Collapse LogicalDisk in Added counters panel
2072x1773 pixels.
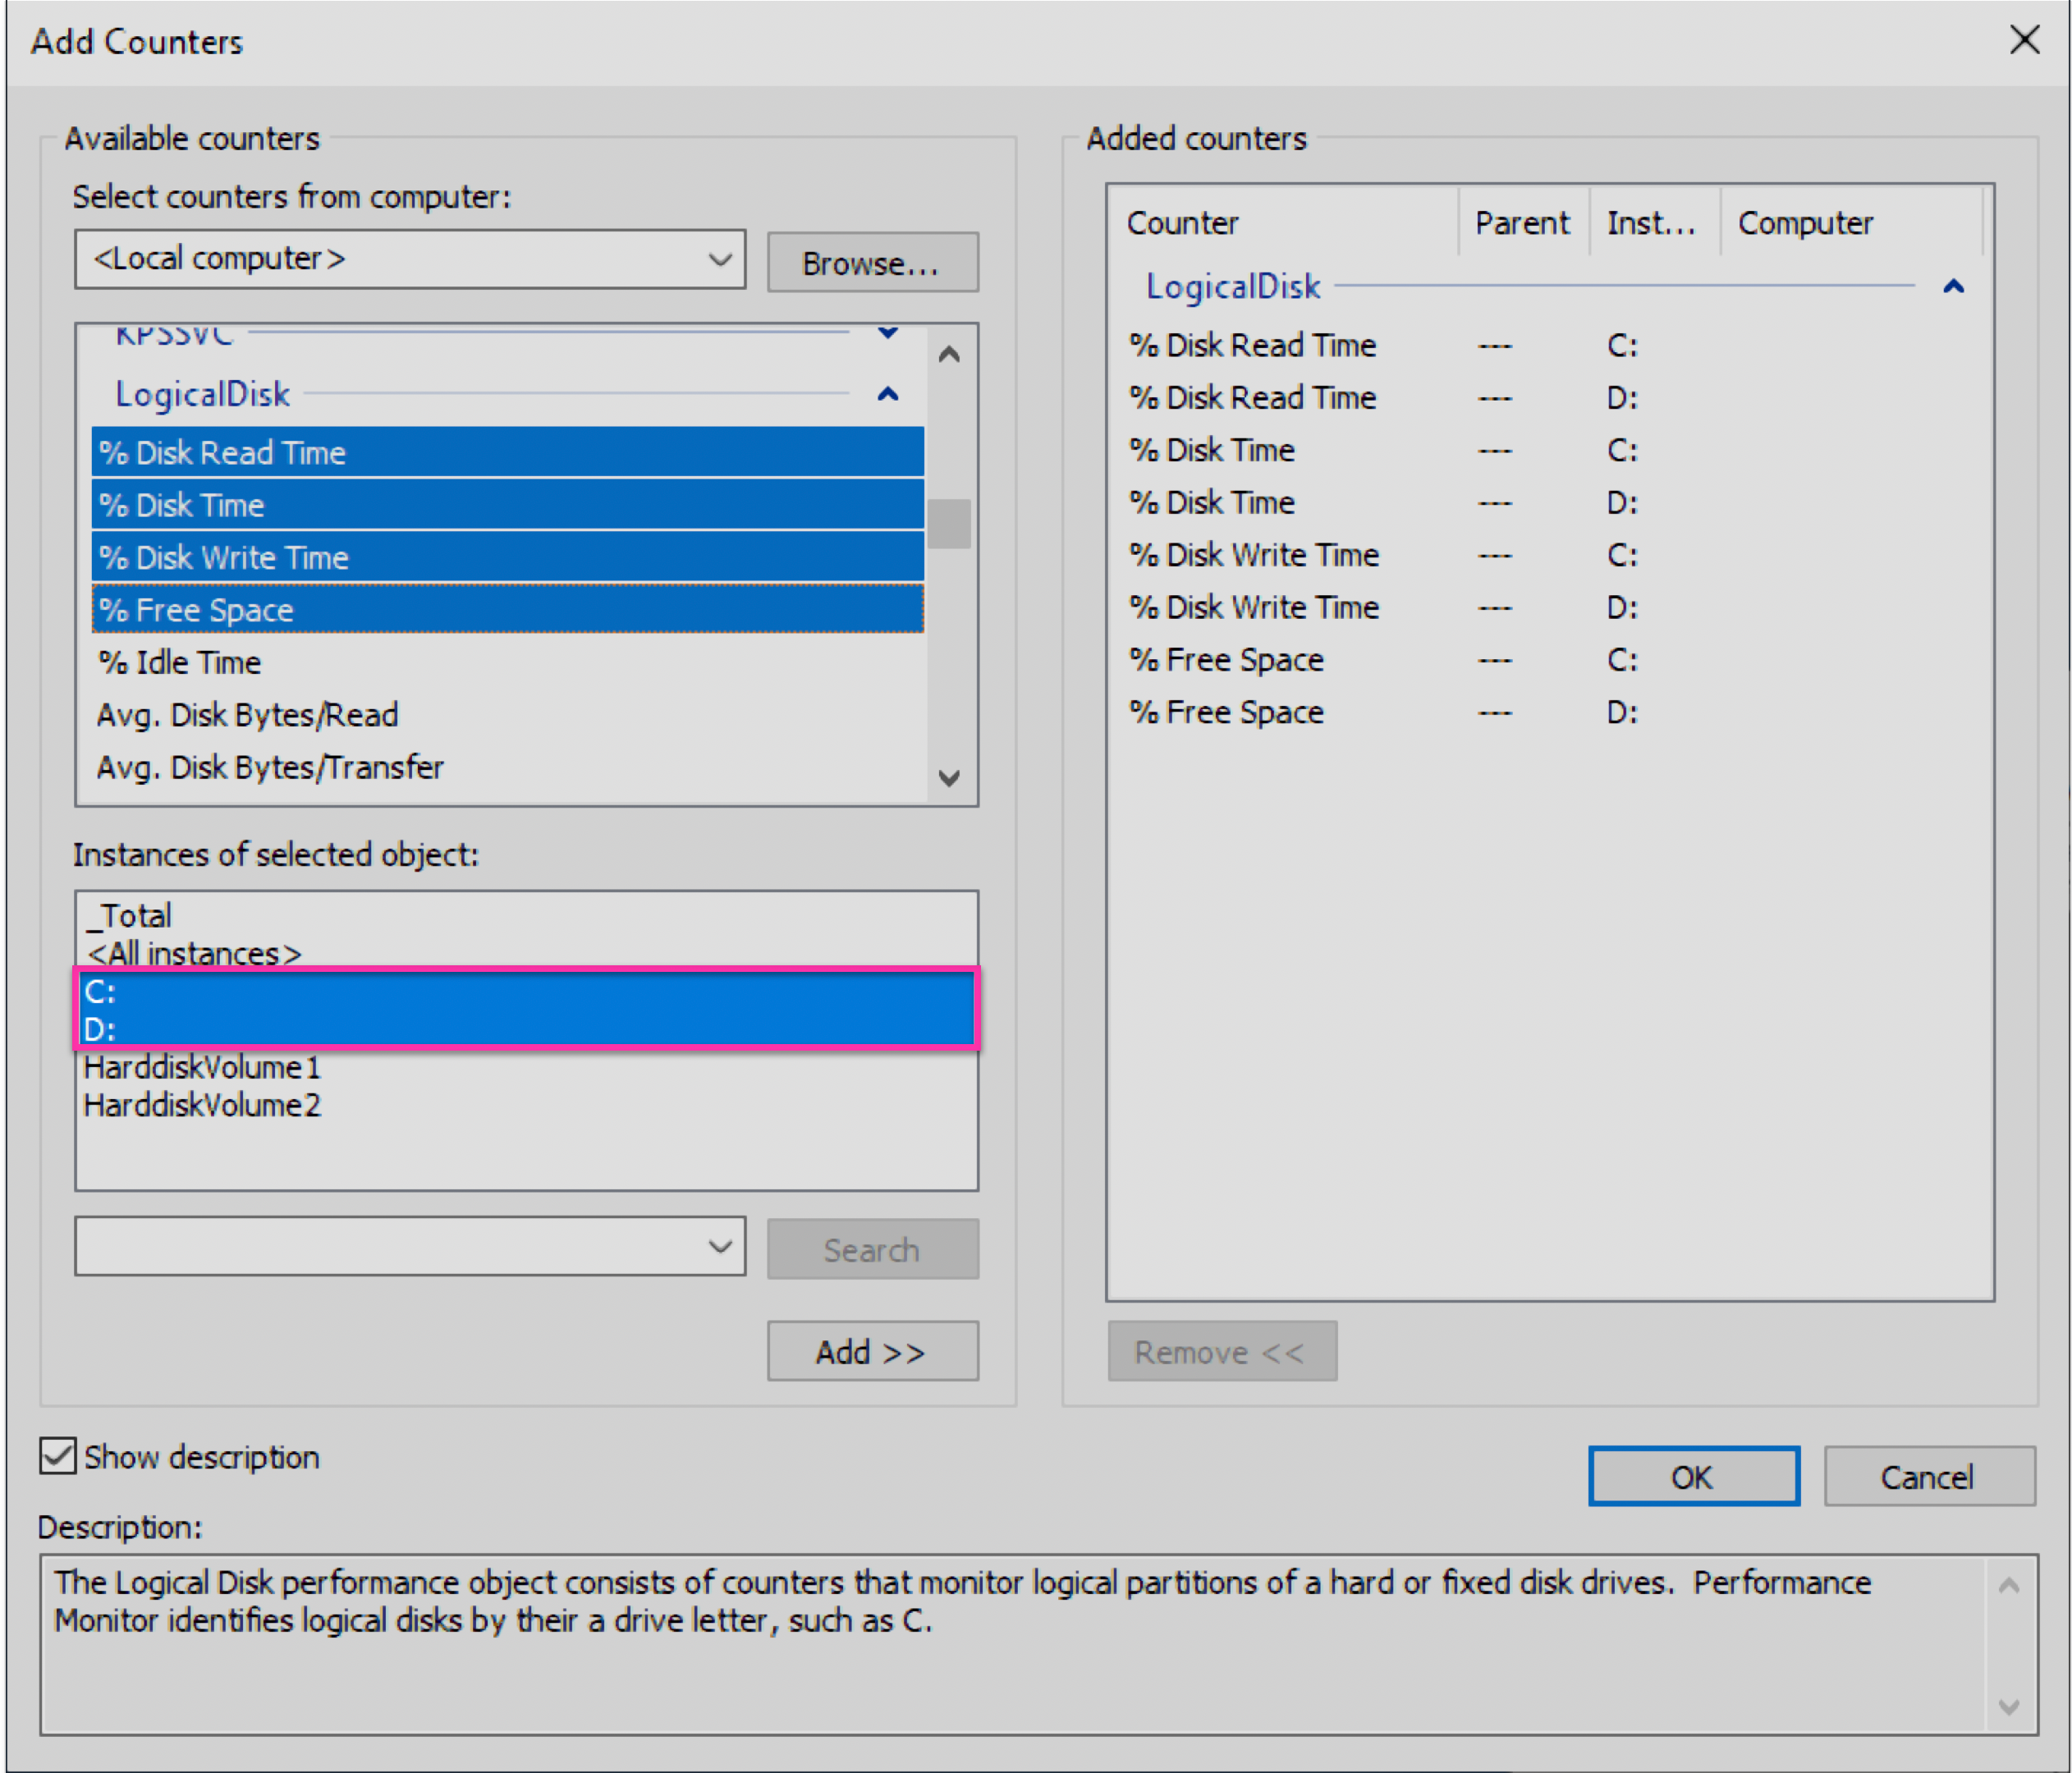click(x=1954, y=286)
